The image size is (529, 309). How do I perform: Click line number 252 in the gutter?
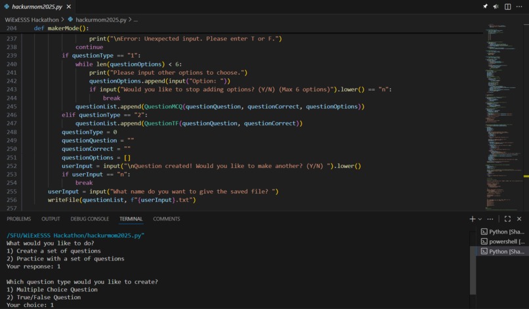click(x=11, y=166)
